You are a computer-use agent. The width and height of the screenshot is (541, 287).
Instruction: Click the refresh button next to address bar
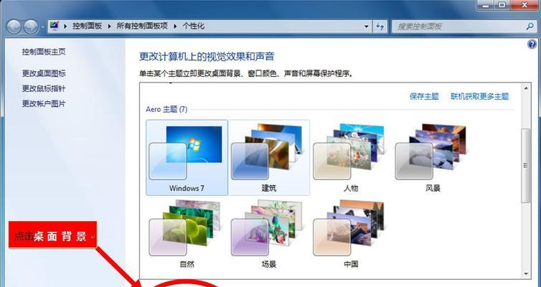380,27
